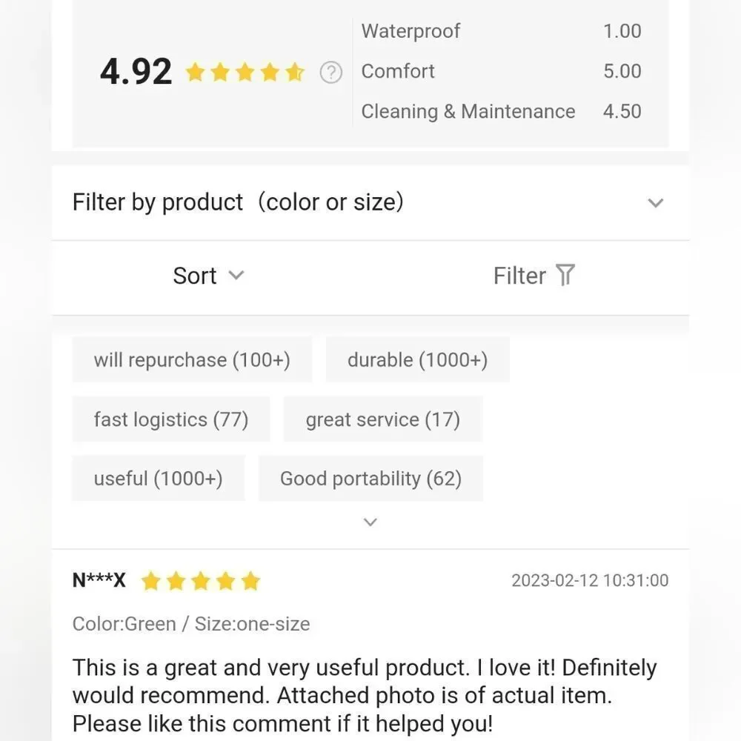Click the rating help question mark icon

(x=330, y=73)
